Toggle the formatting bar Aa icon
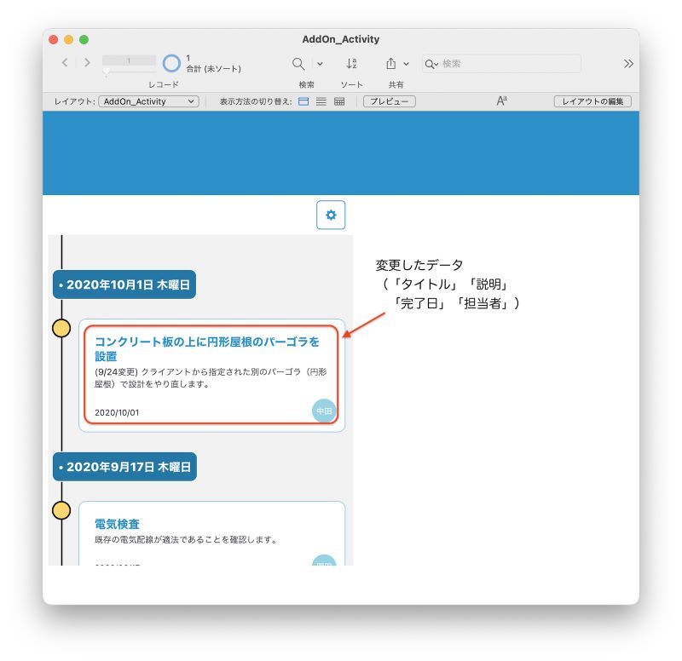 (501, 101)
